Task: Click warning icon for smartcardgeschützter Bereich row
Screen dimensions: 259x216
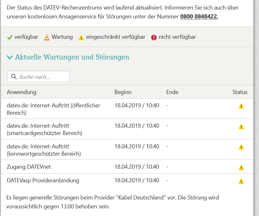Action: point(241,126)
